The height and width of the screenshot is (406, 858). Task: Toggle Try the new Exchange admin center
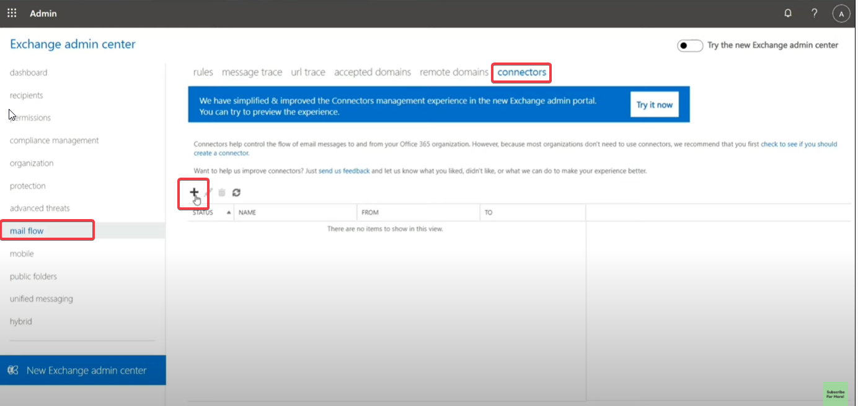689,45
